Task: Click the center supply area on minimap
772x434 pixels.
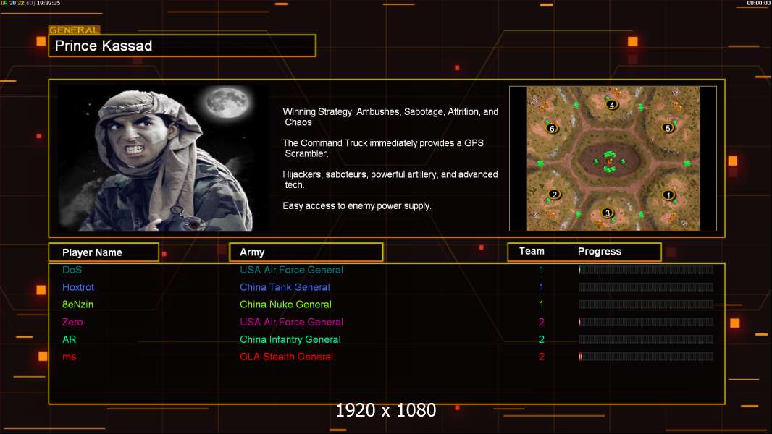Action: [610, 161]
